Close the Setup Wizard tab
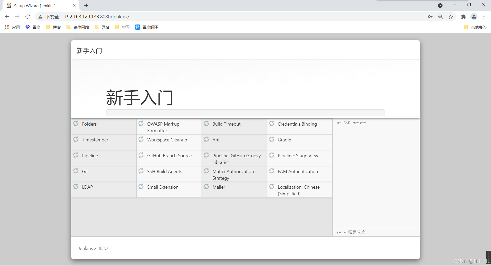Viewport: 491px width, 266px height. pyautogui.click(x=74, y=5)
